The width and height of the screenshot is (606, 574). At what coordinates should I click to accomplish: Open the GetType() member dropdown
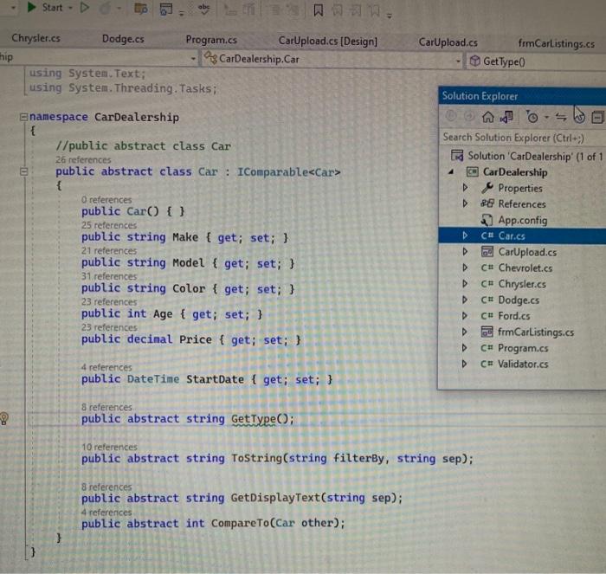tap(537, 61)
